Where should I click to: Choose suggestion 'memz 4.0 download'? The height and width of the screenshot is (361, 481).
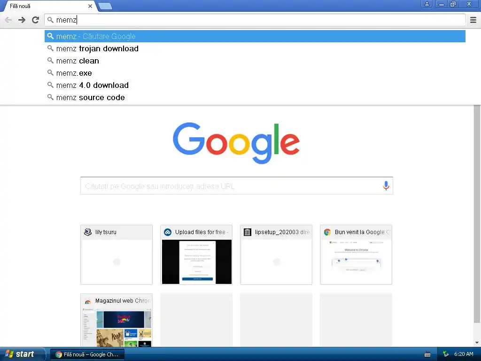tap(255, 86)
